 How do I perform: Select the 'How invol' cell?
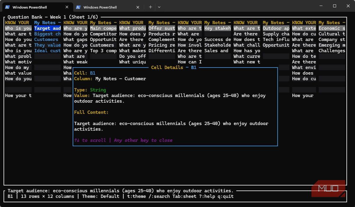point(190,45)
